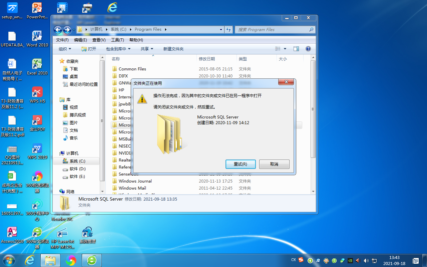This screenshot has height=267, width=427.
Task: Open the 文件(F) menu
Action: click(x=62, y=40)
